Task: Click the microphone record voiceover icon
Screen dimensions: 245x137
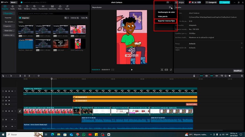Action: coord(194,76)
